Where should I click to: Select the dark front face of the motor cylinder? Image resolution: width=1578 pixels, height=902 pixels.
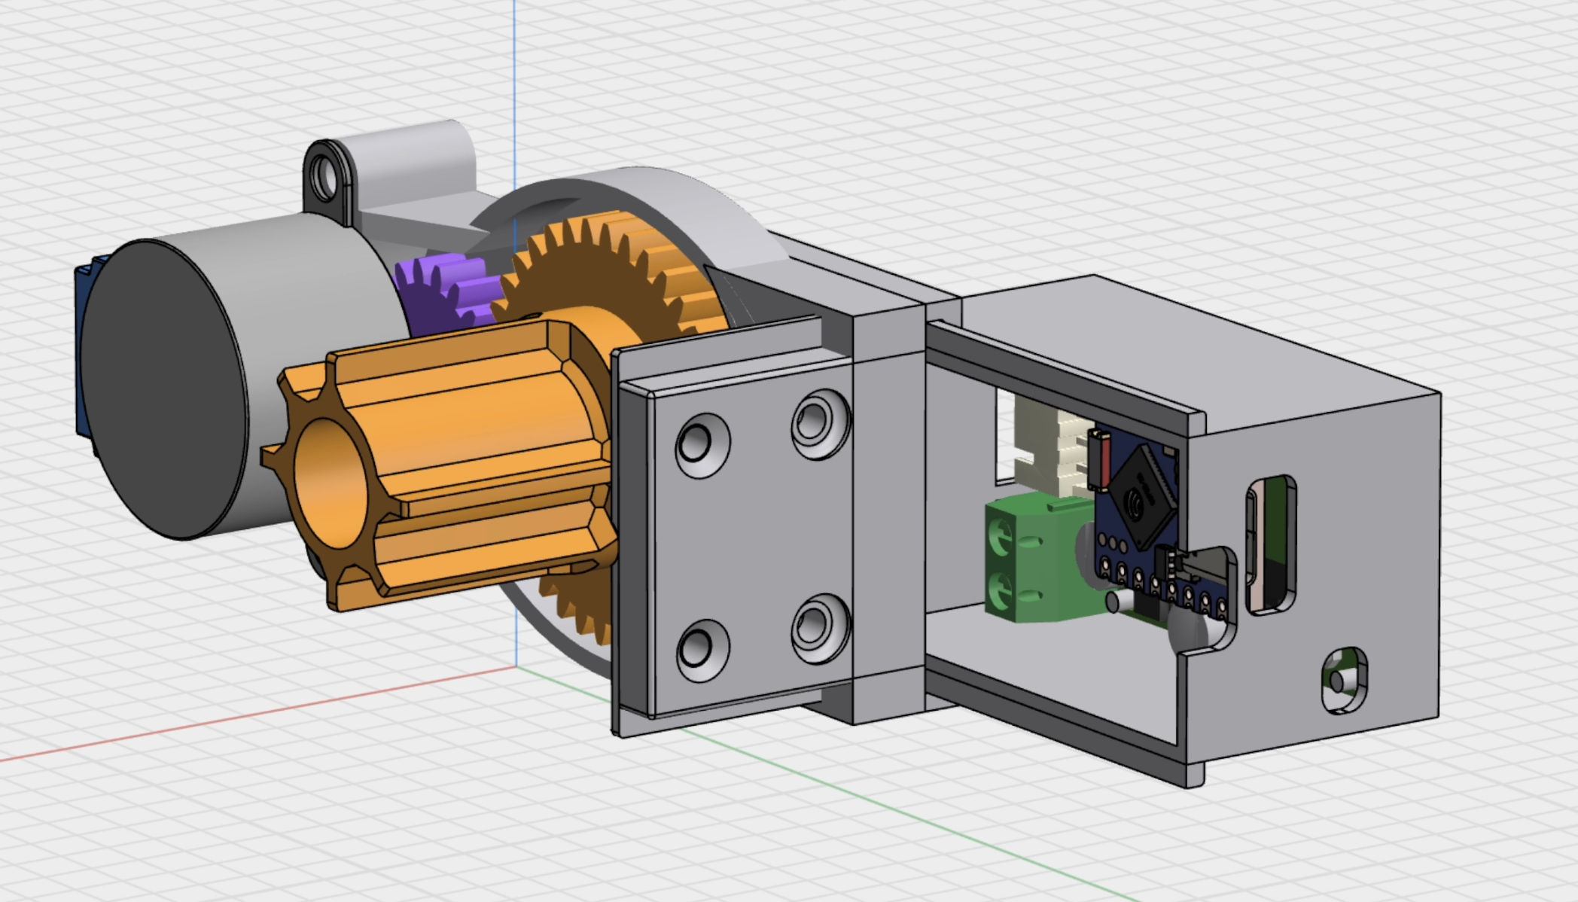[162, 388]
